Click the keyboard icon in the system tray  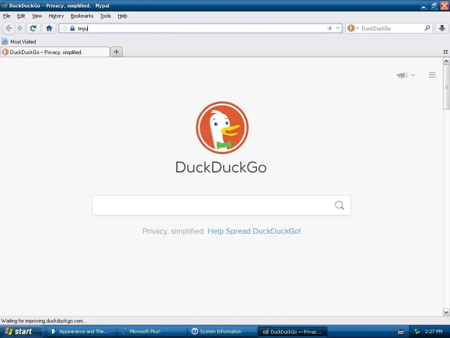[401, 332]
